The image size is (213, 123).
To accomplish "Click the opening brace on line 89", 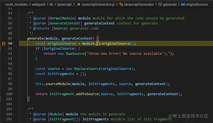I will point(98,39).
